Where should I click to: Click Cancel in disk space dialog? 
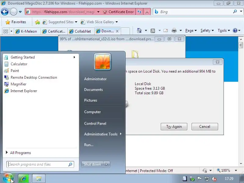205,127
